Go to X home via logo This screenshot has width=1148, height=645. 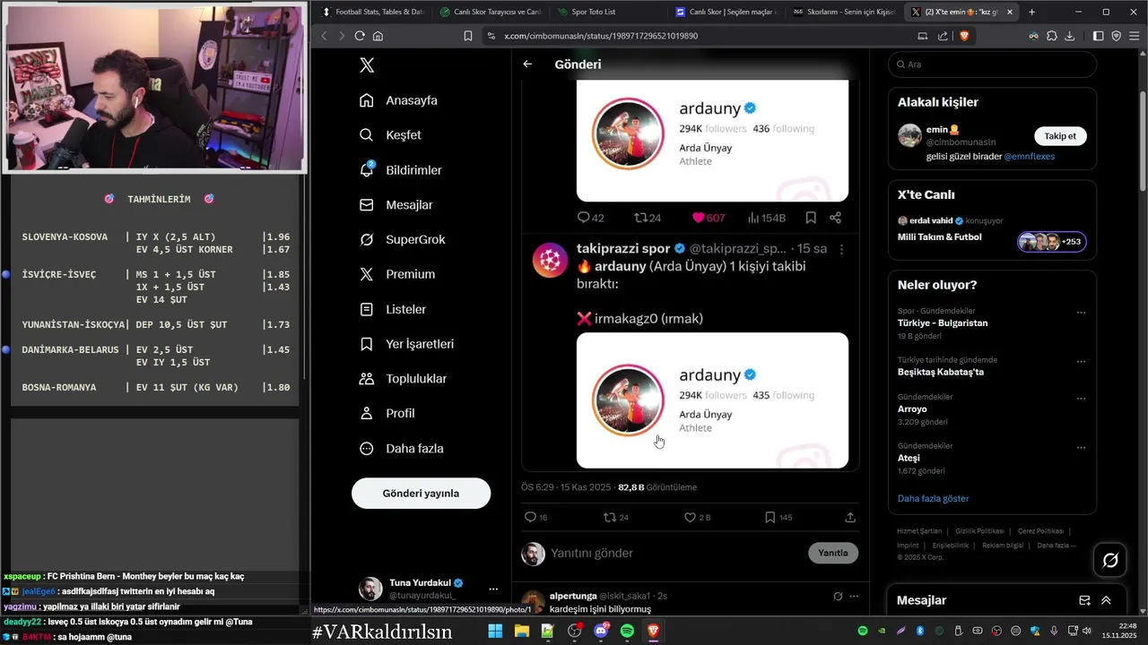(x=366, y=65)
